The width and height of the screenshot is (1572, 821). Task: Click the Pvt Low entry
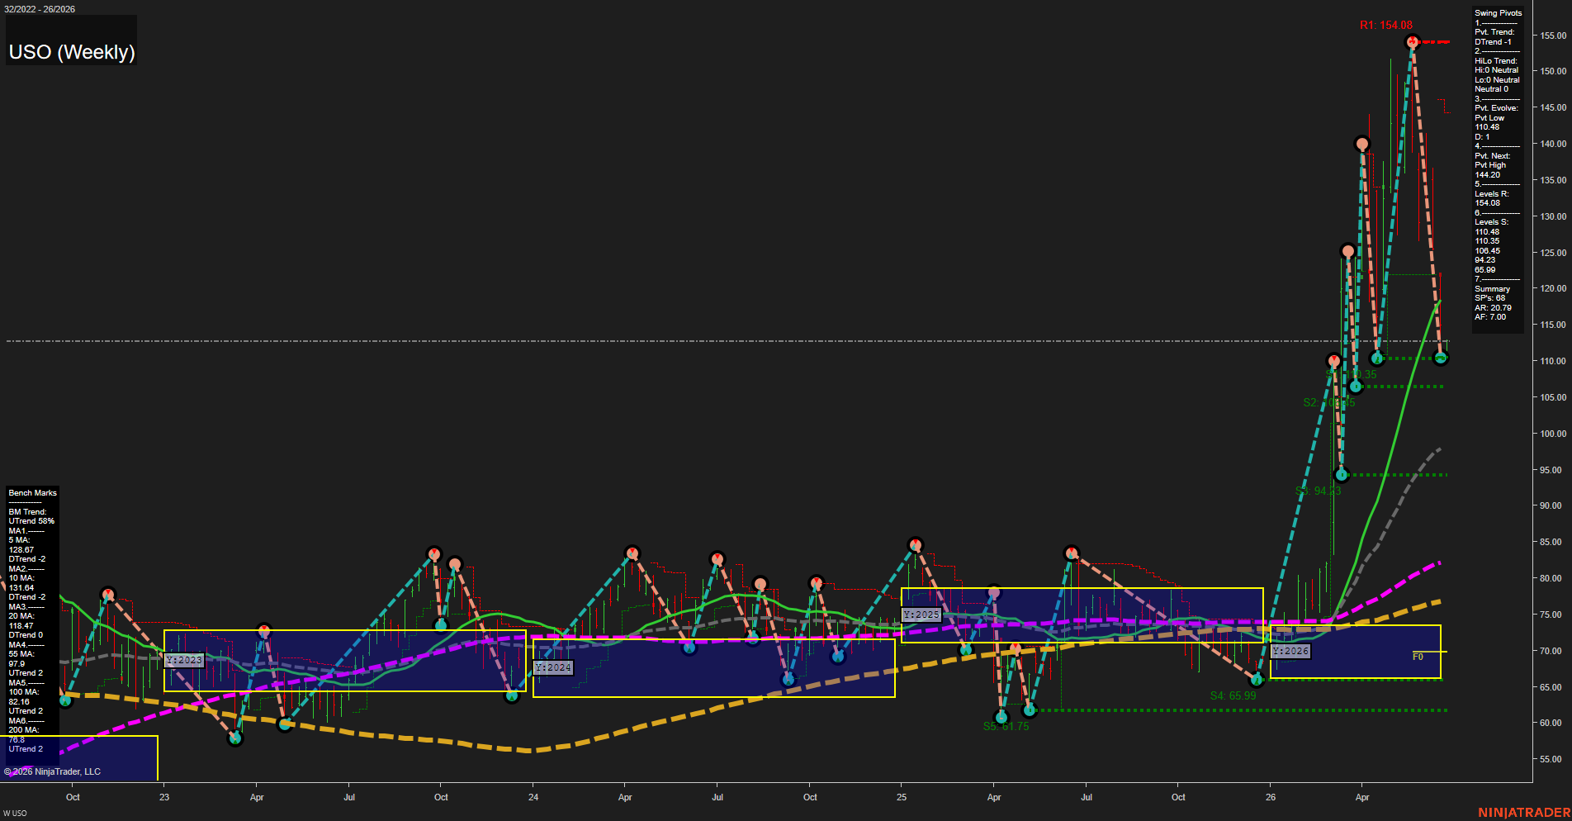pos(1489,118)
